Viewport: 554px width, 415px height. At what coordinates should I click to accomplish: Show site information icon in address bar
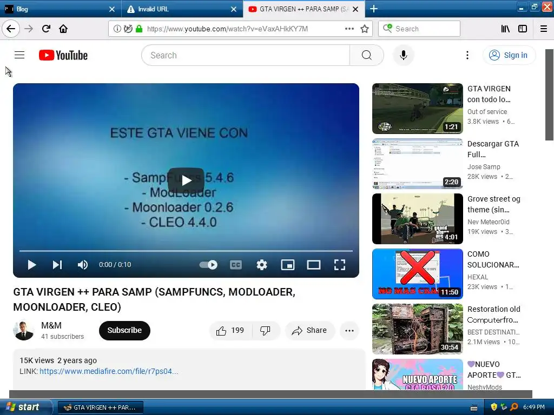(117, 29)
